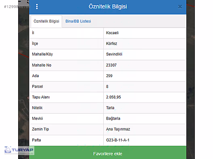Image resolution: width=213 pixels, height=159 pixels.
Task: Select Mahalle No value 23307
Action: [x=111, y=65]
